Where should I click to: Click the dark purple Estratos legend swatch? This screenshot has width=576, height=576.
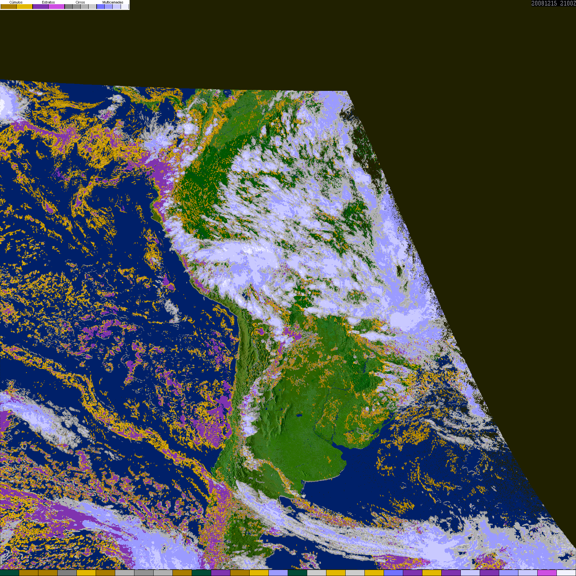click(41, 6)
